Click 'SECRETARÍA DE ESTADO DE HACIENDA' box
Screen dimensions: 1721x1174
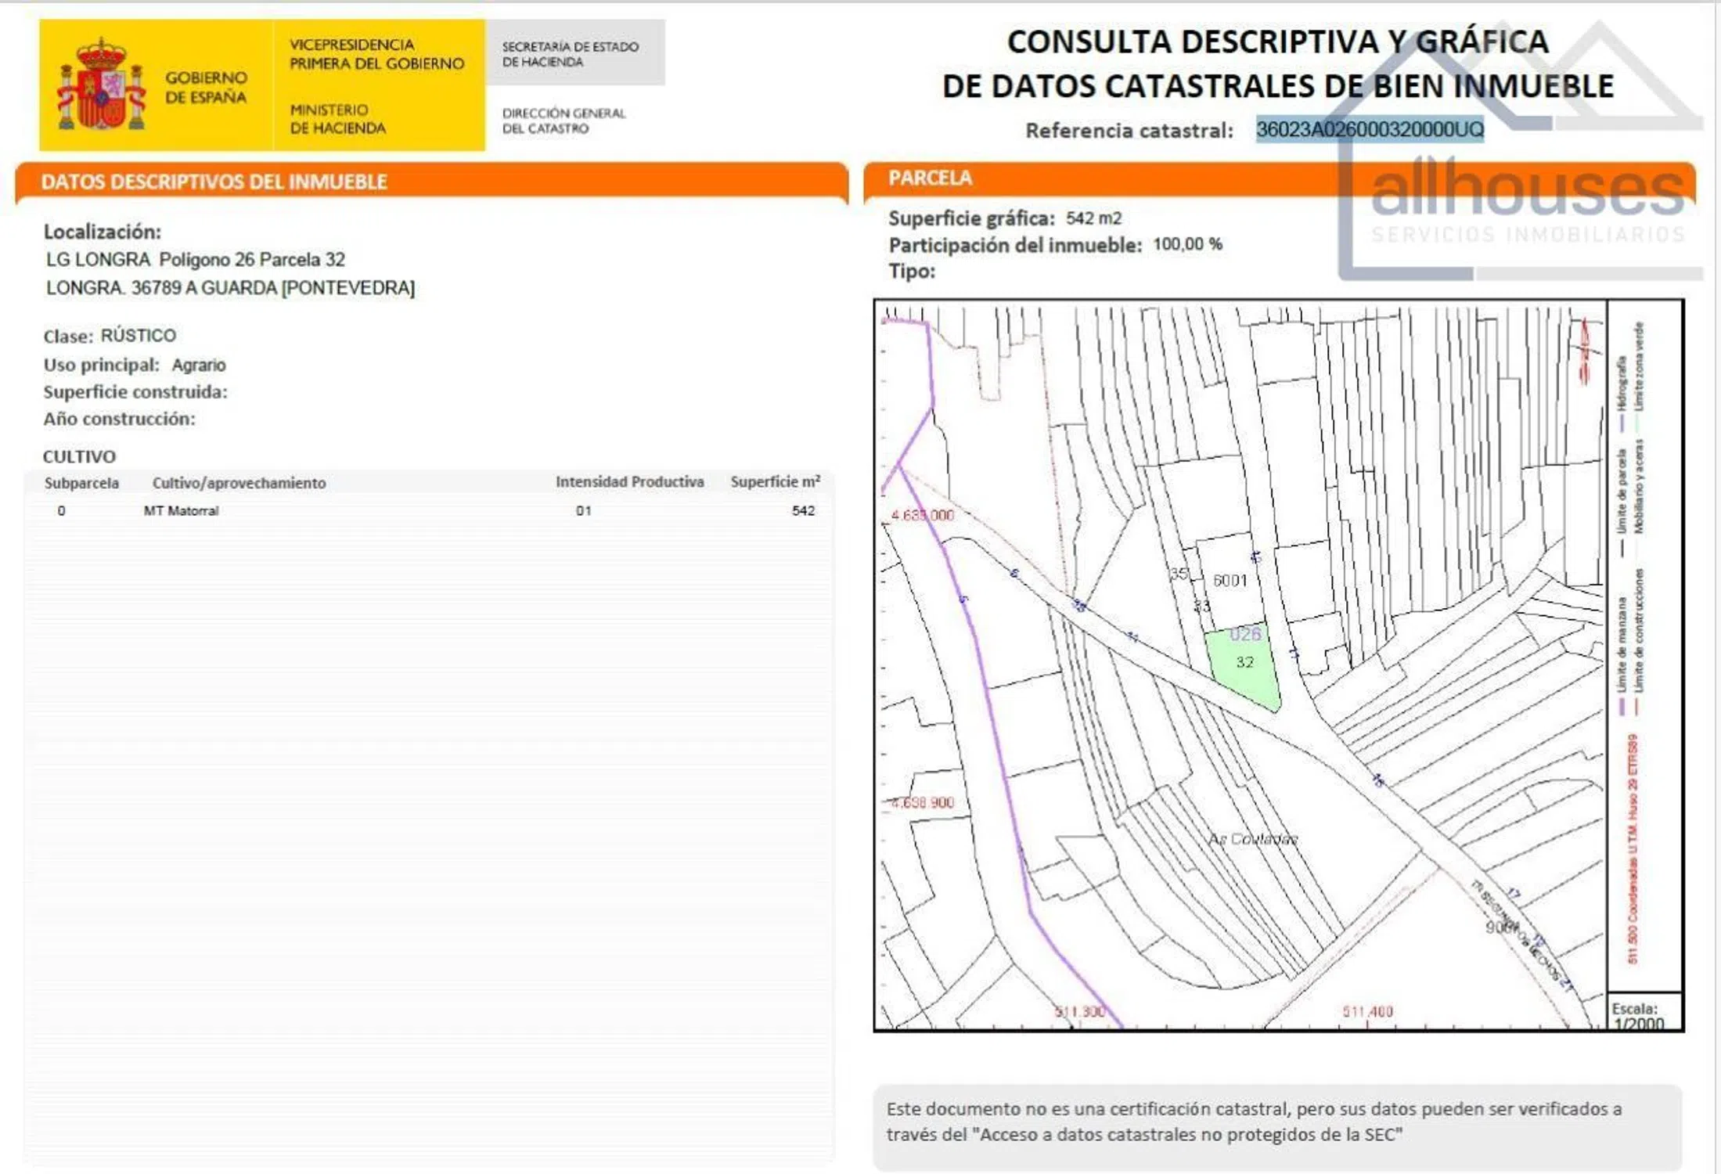pyautogui.click(x=574, y=53)
